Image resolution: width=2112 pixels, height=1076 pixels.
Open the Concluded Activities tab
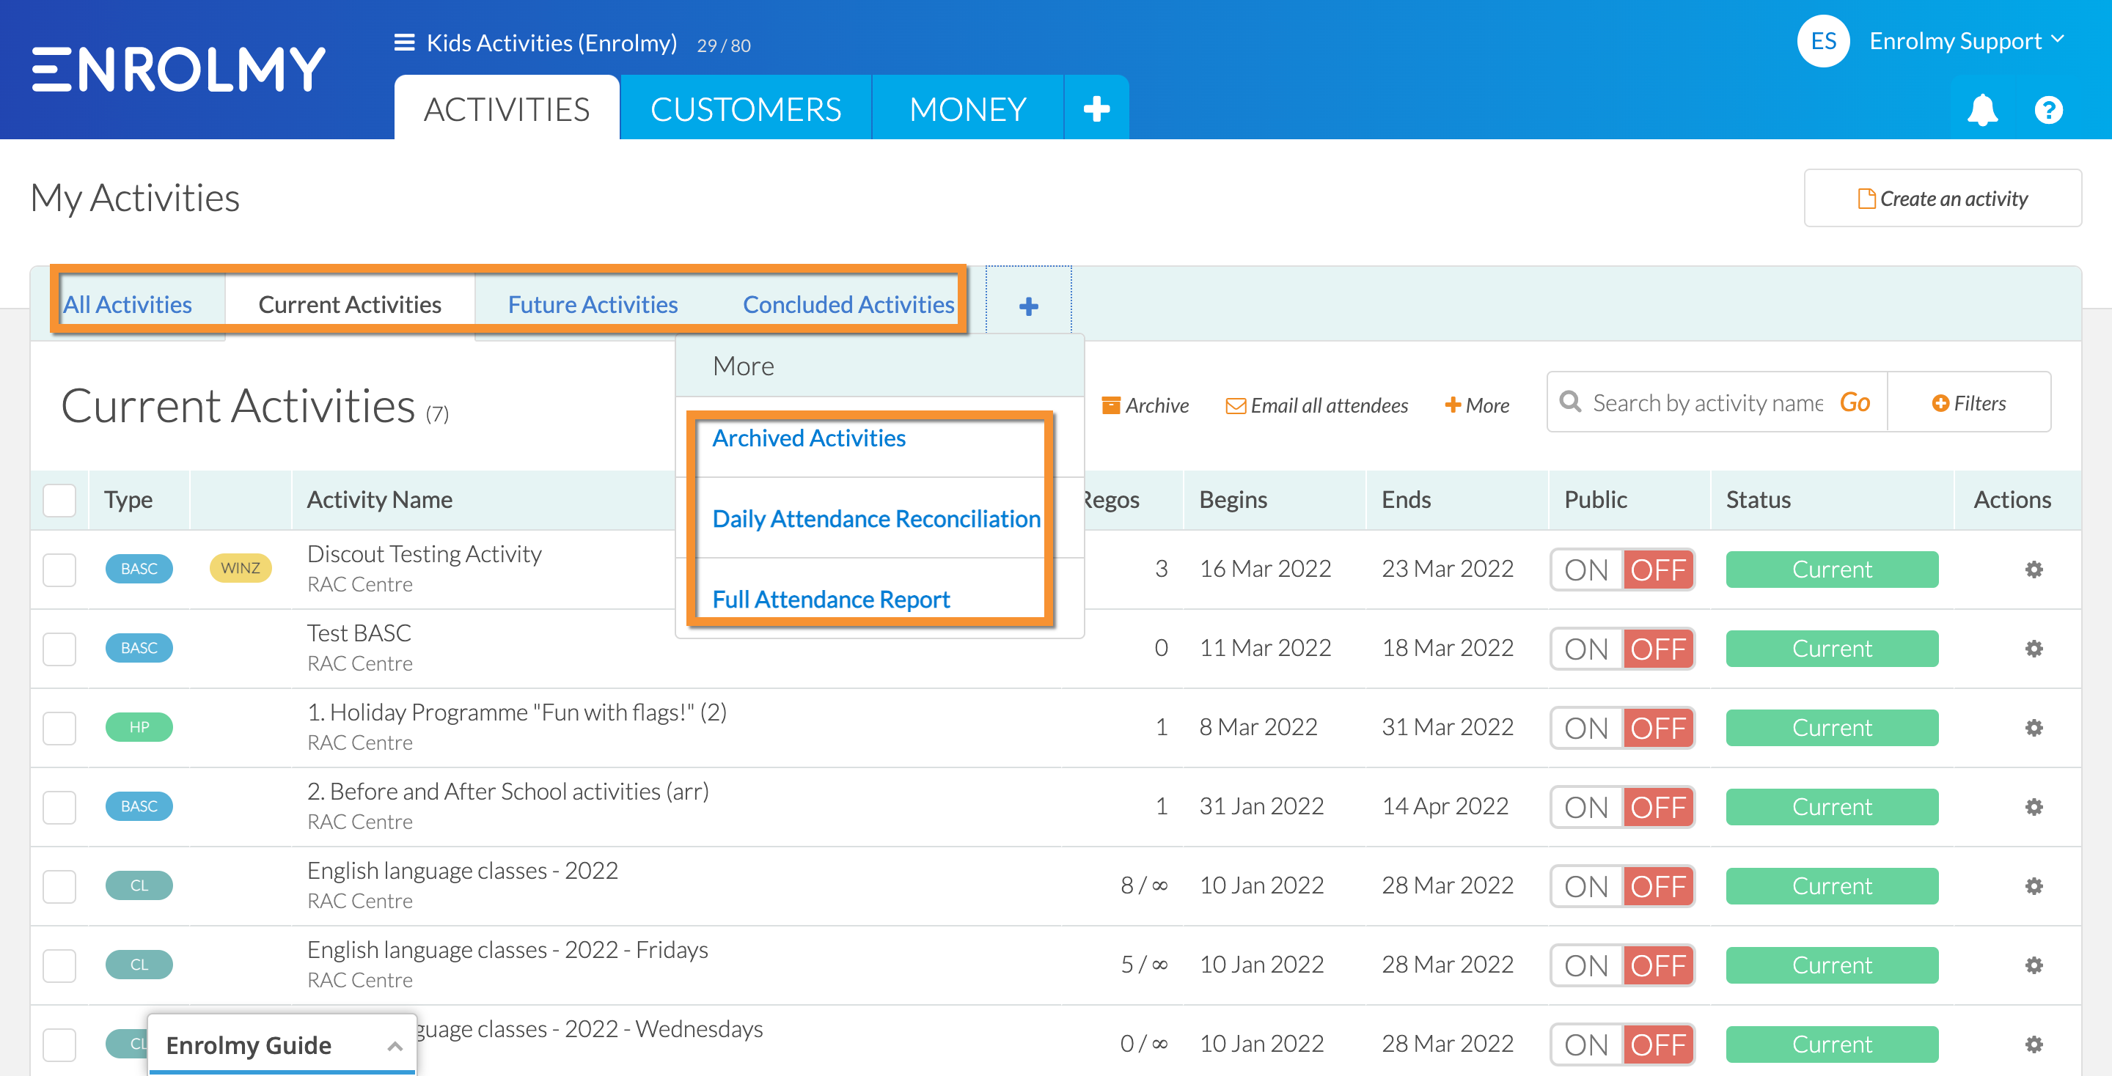(848, 305)
